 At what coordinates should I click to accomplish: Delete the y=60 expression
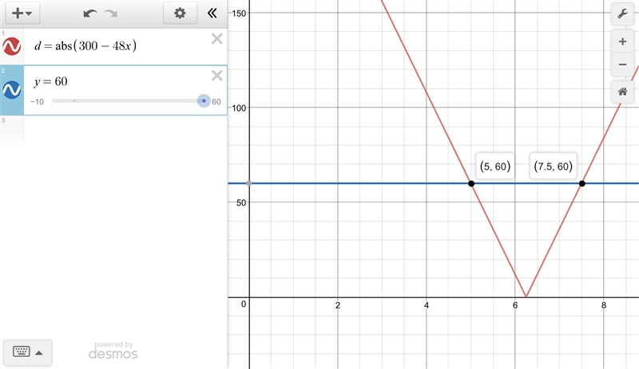pyautogui.click(x=216, y=75)
